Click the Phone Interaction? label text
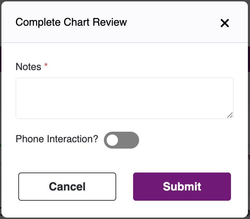Image resolution: width=250 pixels, height=219 pixels. point(57,139)
